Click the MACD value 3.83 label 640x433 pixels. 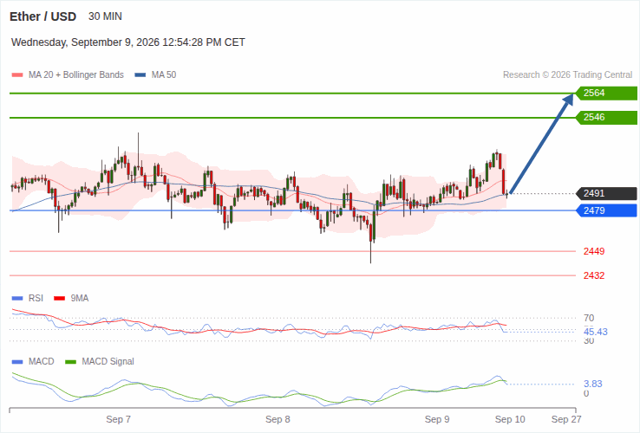coord(592,384)
